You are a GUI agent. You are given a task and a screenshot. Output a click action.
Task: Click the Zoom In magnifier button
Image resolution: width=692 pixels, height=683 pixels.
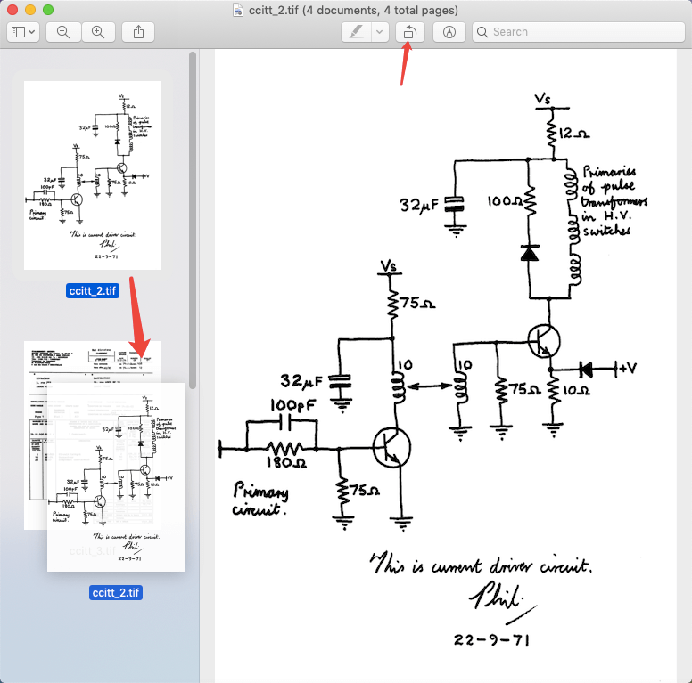point(98,32)
